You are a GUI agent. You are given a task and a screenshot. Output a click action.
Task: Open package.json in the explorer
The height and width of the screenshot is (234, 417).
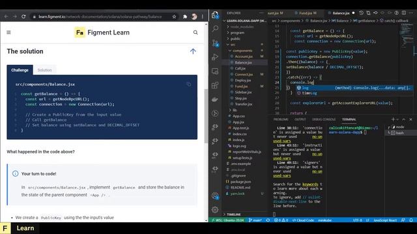240,182
